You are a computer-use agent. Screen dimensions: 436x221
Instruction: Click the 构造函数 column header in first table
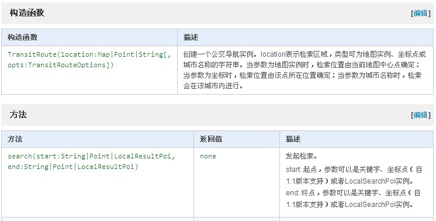point(23,37)
